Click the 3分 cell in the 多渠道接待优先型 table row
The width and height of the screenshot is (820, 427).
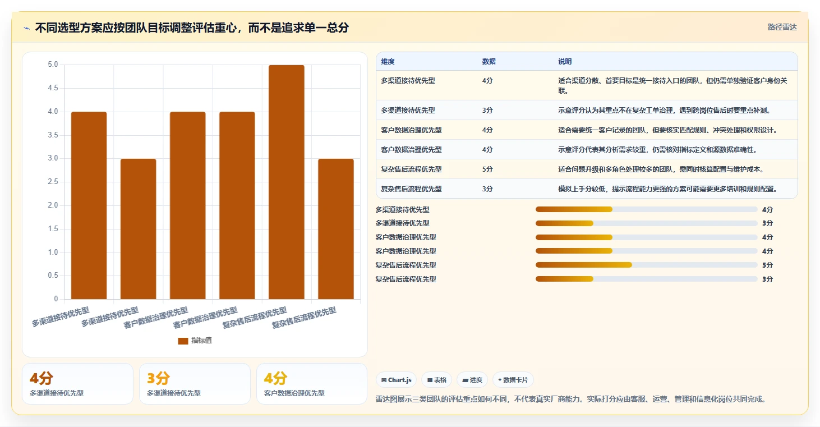[487, 111]
